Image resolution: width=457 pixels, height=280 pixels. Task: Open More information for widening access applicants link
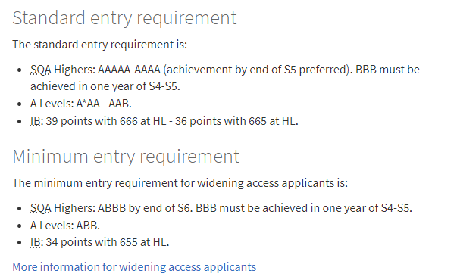pos(134,267)
